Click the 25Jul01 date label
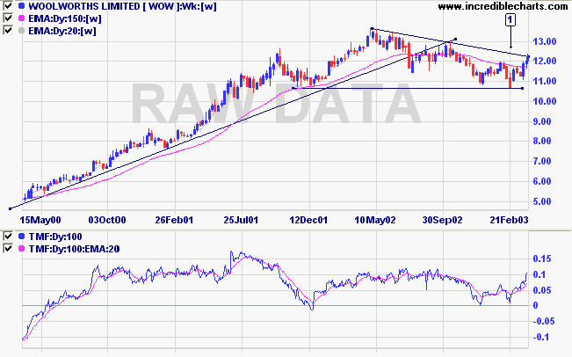This screenshot has height=357, width=572. (241, 220)
